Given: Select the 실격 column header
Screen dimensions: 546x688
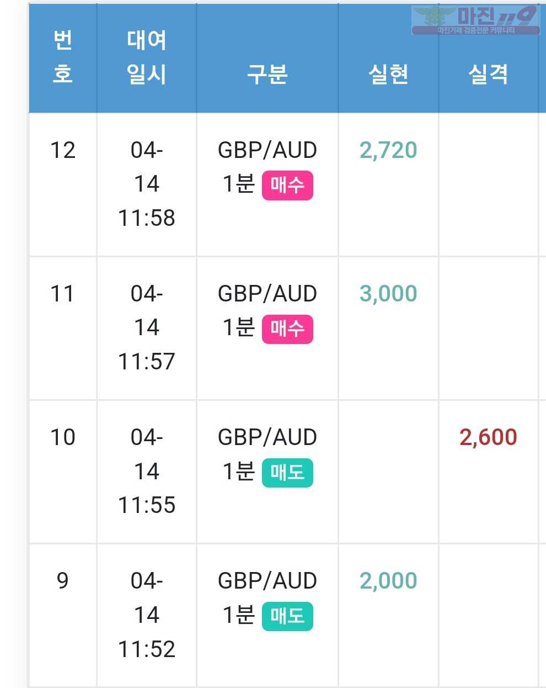Looking at the screenshot, I should (x=488, y=74).
